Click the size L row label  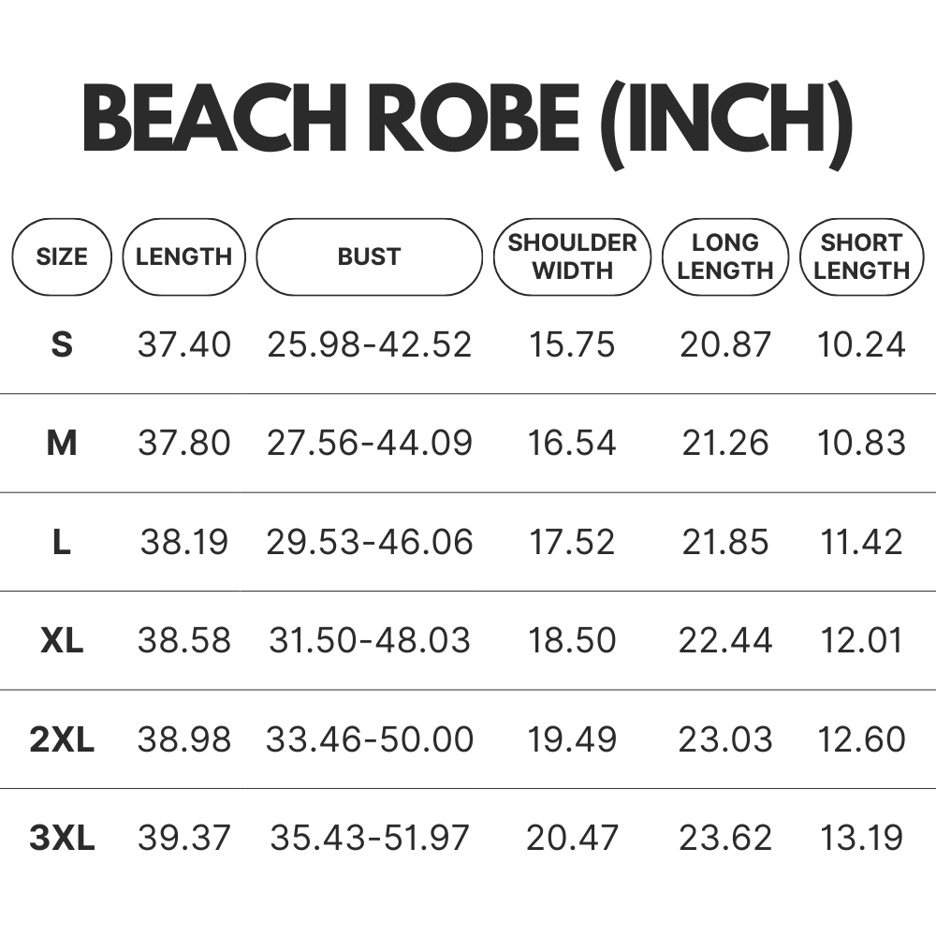click(62, 542)
